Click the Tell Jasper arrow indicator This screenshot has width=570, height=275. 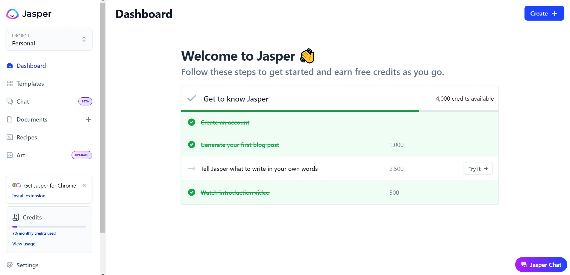(191, 169)
